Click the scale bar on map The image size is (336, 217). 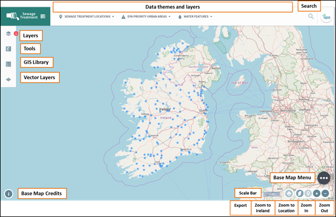[271, 194]
